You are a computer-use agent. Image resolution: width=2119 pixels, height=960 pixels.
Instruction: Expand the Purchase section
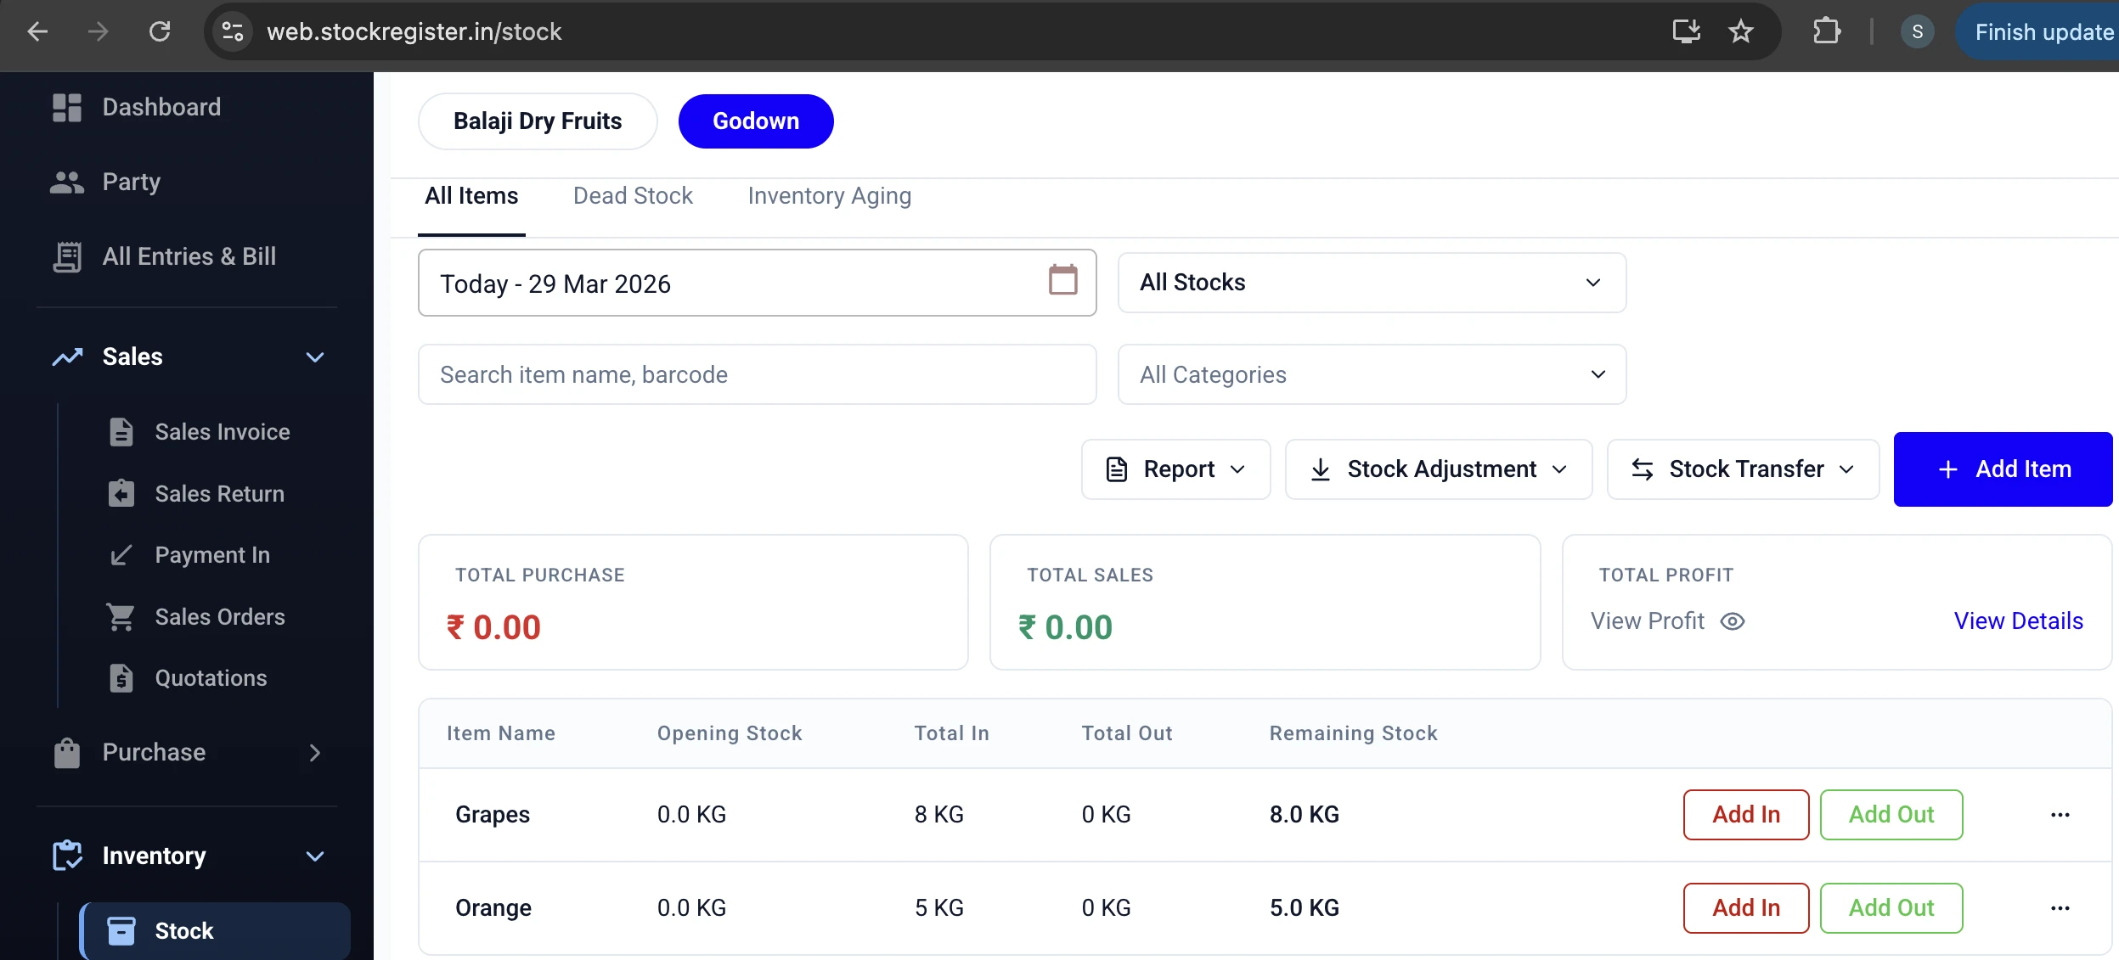[313, 752]
